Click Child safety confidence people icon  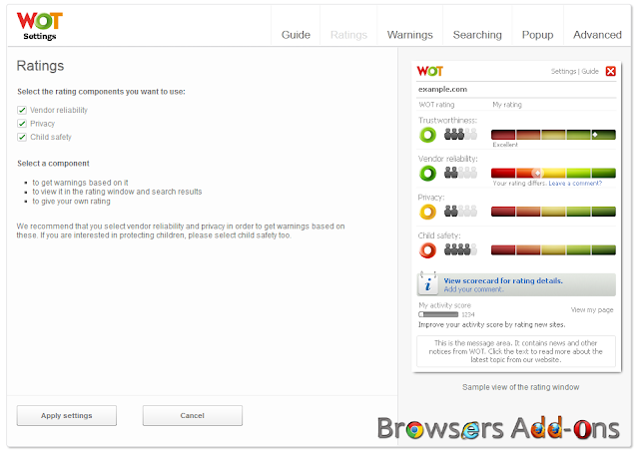(x=460, y=249)
